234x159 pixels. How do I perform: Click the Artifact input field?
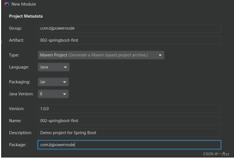[x=129, y=40]
